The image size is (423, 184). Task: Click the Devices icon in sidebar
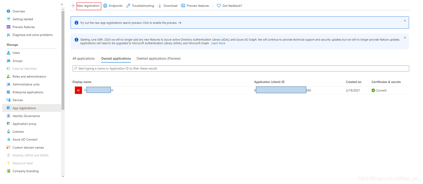pos(9,100)
